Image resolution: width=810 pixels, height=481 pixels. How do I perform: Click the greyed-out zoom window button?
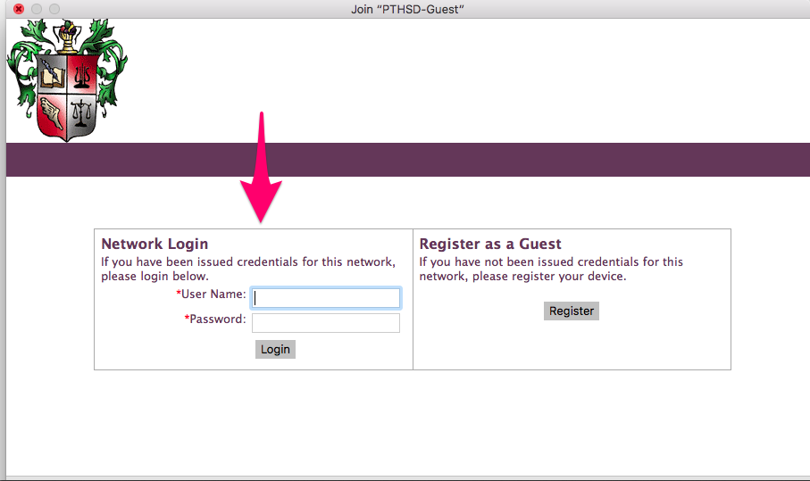pos(54,9)
